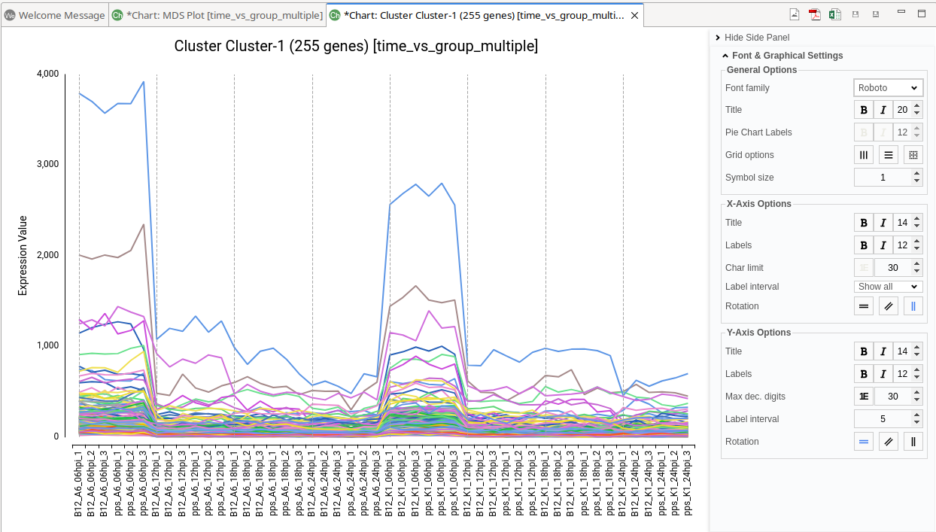Toggle italic for X-Axis labels

click(883, 245)
